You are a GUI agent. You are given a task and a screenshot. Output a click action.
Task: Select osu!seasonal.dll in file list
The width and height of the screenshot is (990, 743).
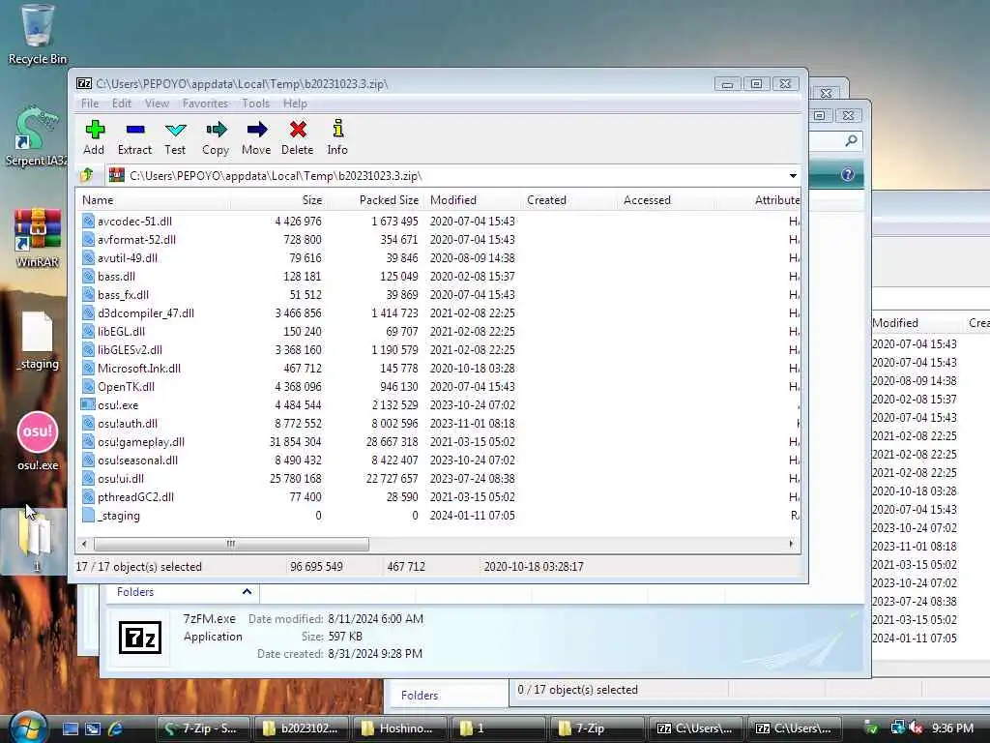click(137, 460)
